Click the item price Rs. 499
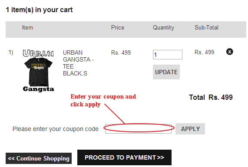The width and height of the screenshot is (248, 167). click(121, 52)
